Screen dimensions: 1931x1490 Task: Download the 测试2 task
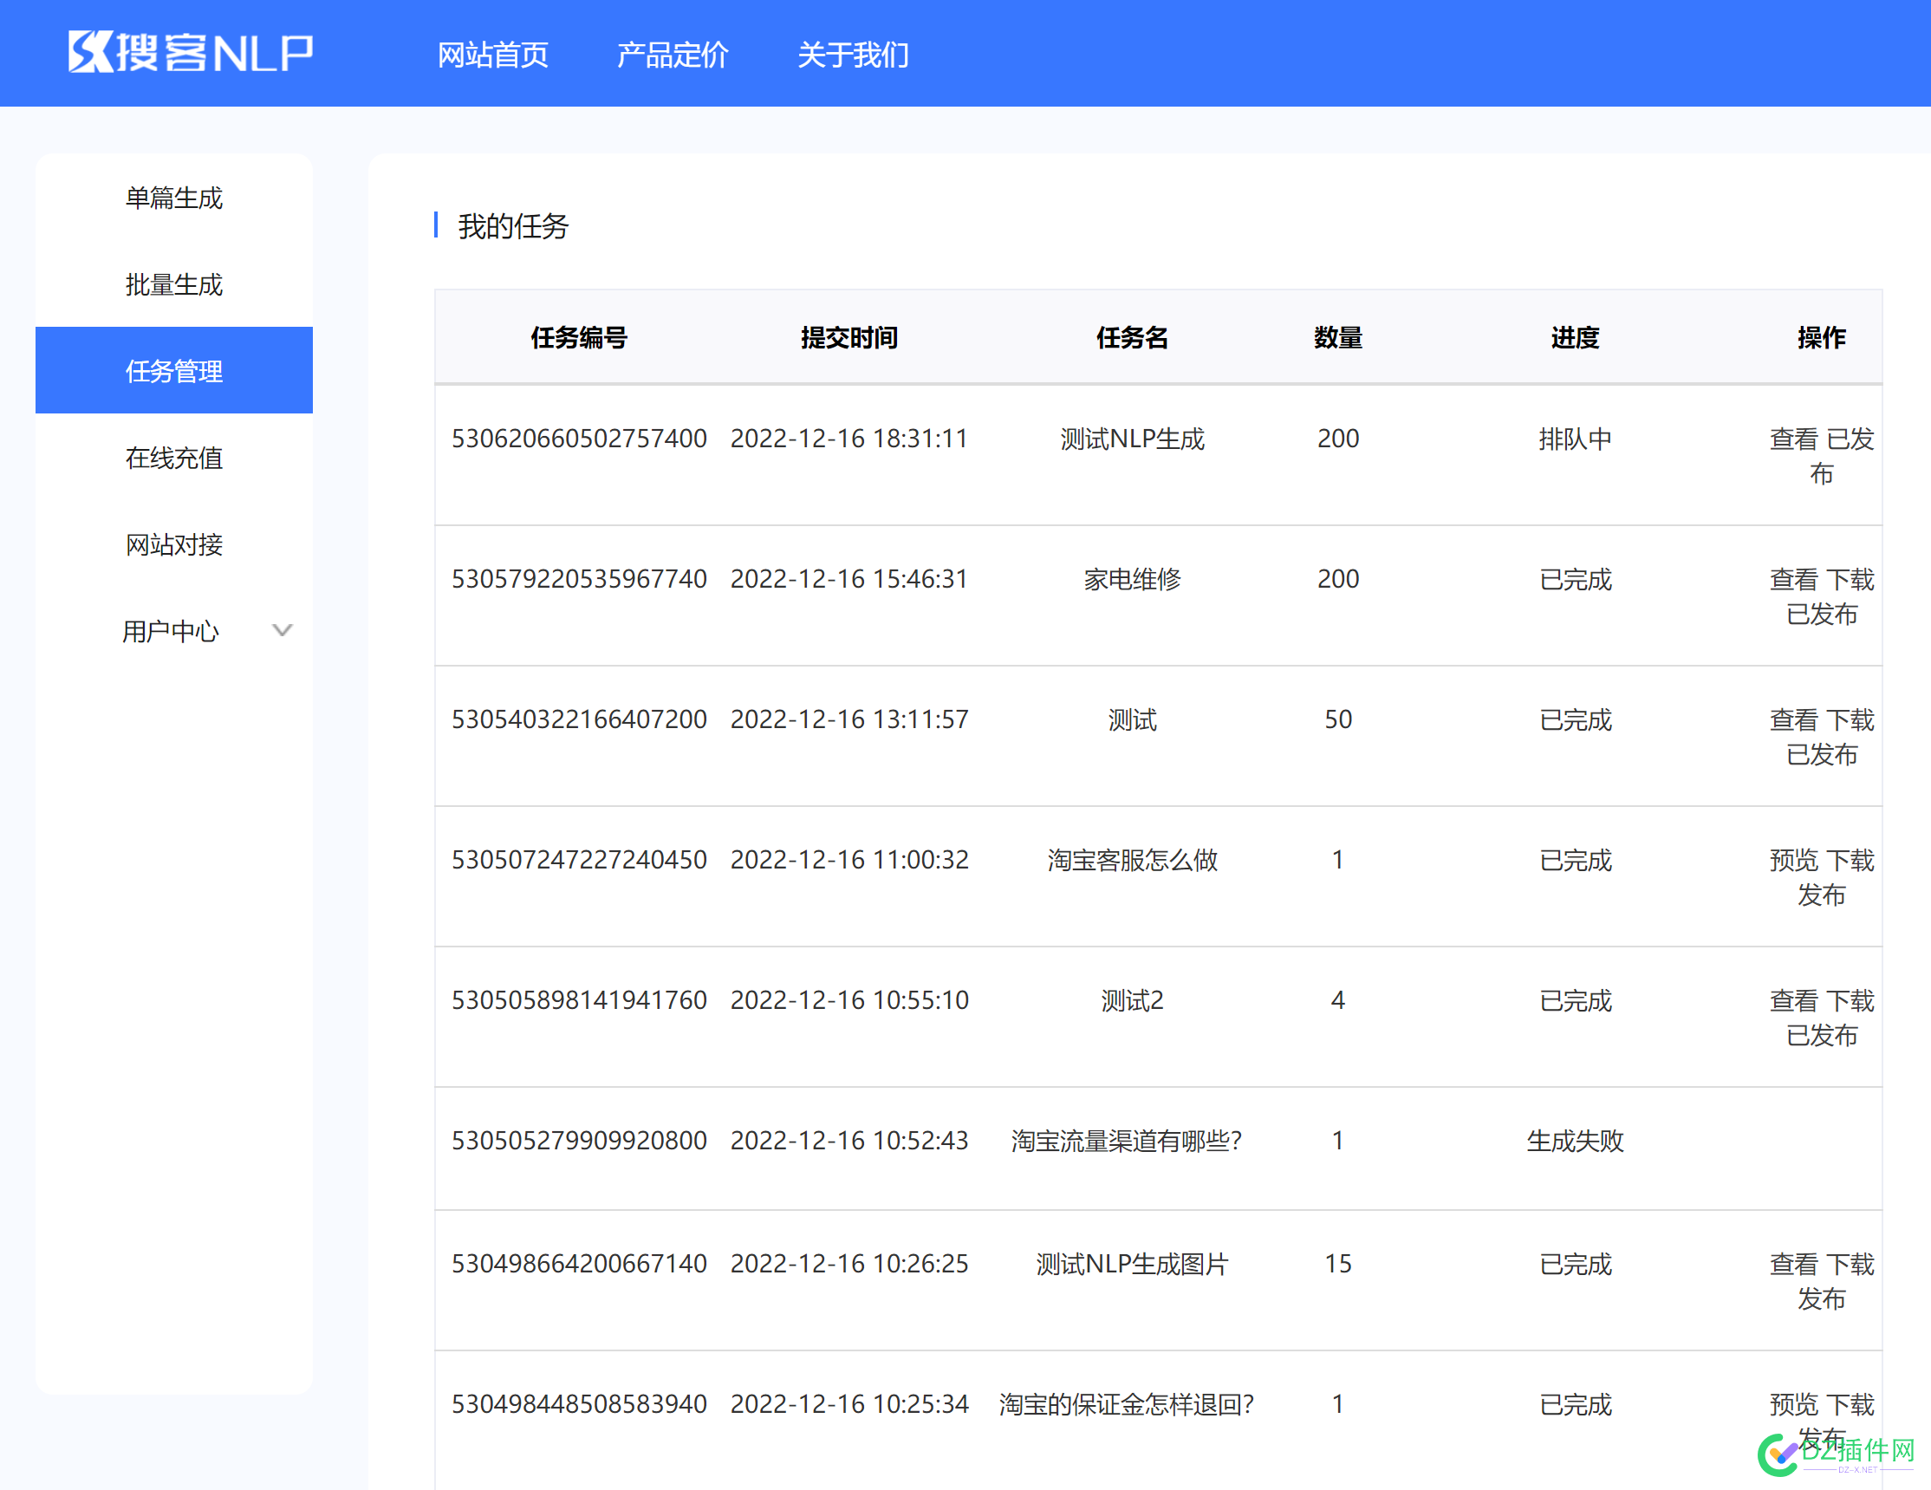(x=1850, y=1000)
